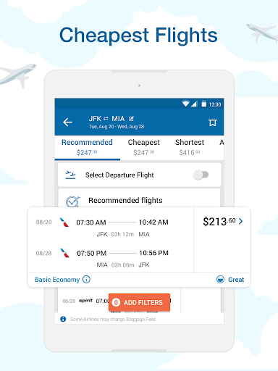Click the Great rating label
Viewport: 278px width, 371px height.
(236, 280)
